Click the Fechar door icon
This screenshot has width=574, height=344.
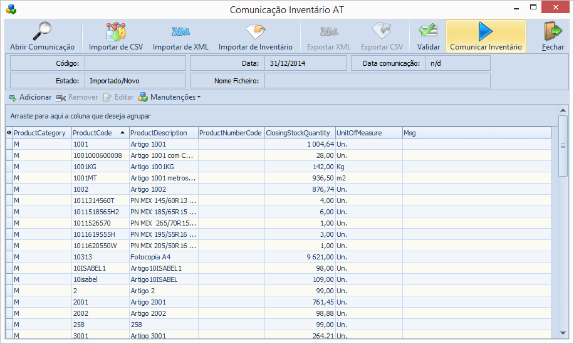553,31
